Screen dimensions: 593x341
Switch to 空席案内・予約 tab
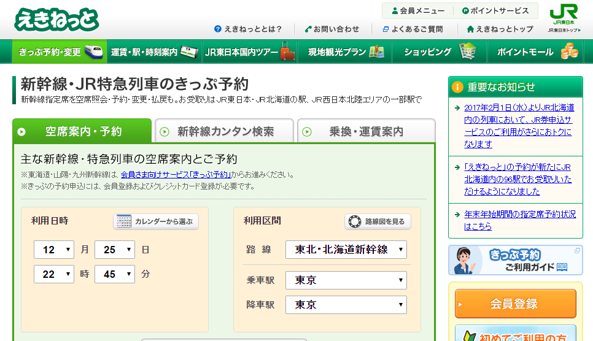(82, 131)
